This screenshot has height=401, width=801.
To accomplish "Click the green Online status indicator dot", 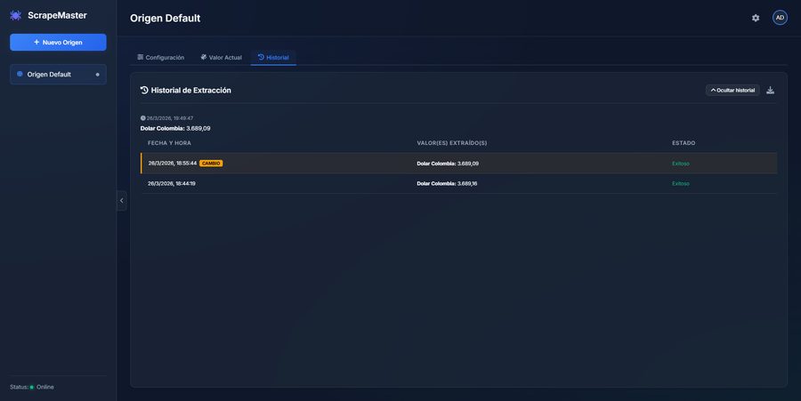I will 32,388.
